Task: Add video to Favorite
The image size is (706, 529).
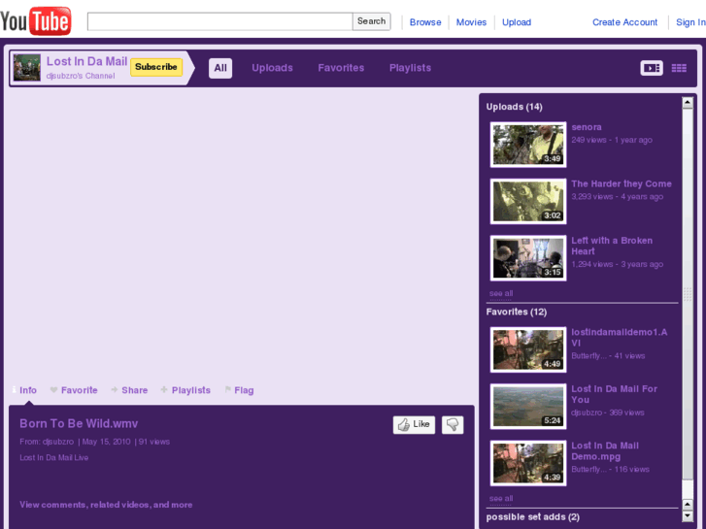Action: click(x=74, y=390)
